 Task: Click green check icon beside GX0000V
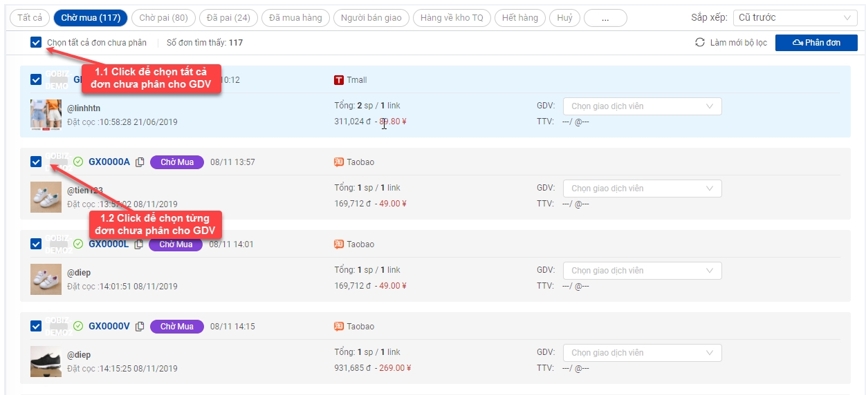(x=78, y=327)
